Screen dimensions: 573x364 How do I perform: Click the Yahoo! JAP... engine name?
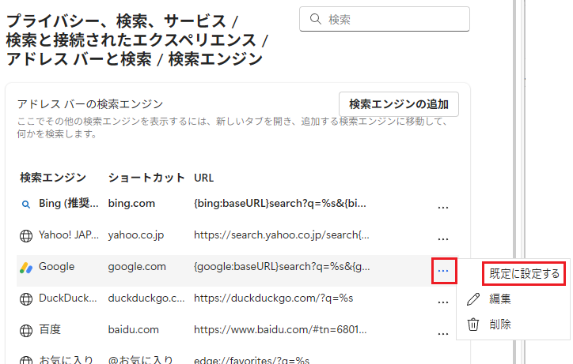click(x=69, y=235)
